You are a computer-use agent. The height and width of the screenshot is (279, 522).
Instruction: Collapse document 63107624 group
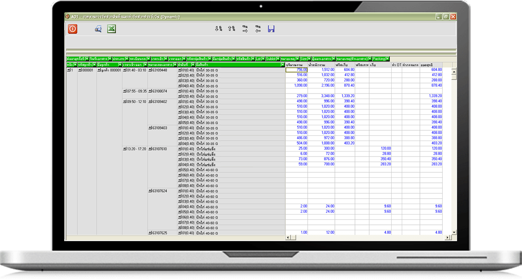pyautogui.click(x=150, y=191)
